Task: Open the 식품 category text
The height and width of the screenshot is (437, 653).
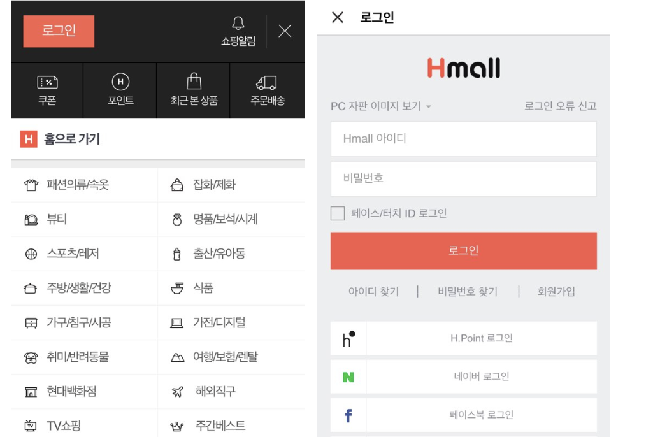Action: [x=203, y=288]
